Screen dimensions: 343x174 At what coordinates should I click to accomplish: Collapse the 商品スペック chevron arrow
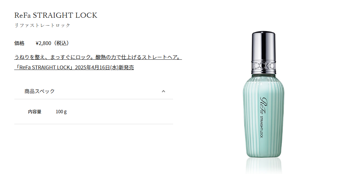point(163,91)
